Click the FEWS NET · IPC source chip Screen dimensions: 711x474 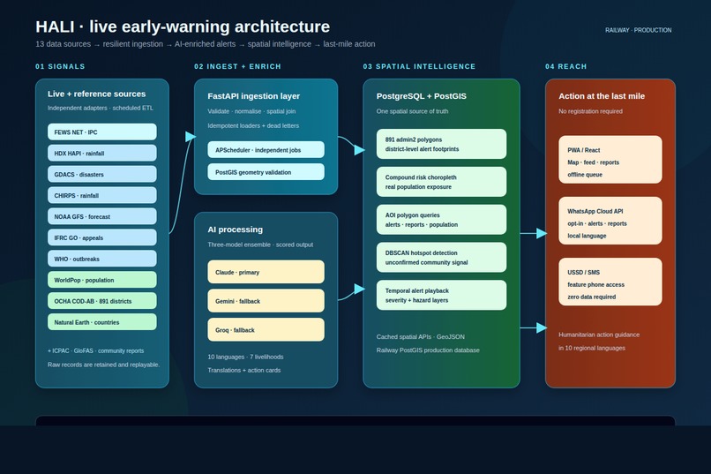tap(102, 132)
